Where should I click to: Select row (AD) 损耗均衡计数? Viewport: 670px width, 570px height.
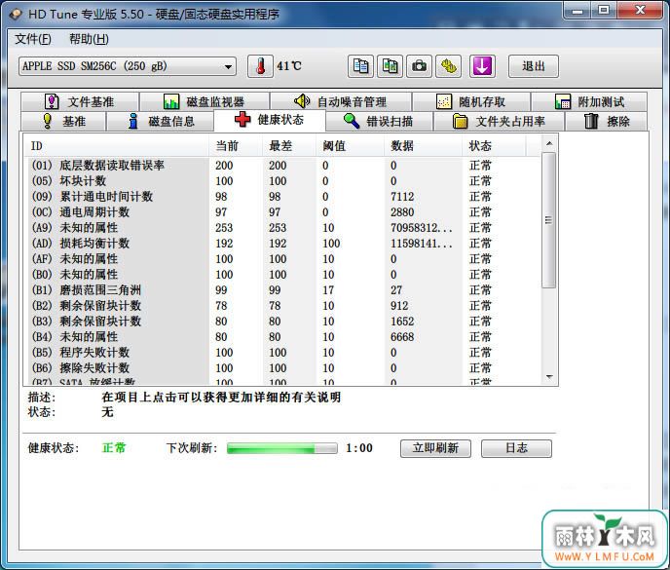click(283, 244)
